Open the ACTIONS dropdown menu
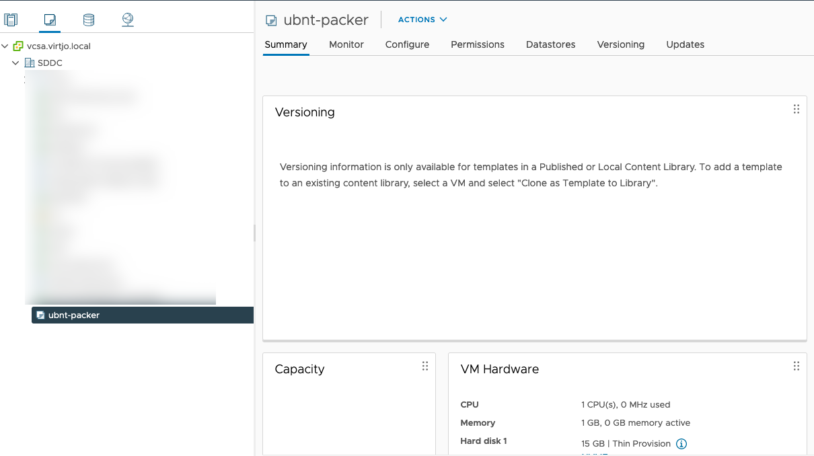 pyautogui.click(x=422, y=20)
